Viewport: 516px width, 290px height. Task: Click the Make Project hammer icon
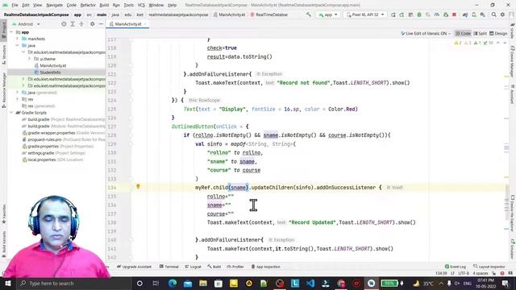point(308,14)
